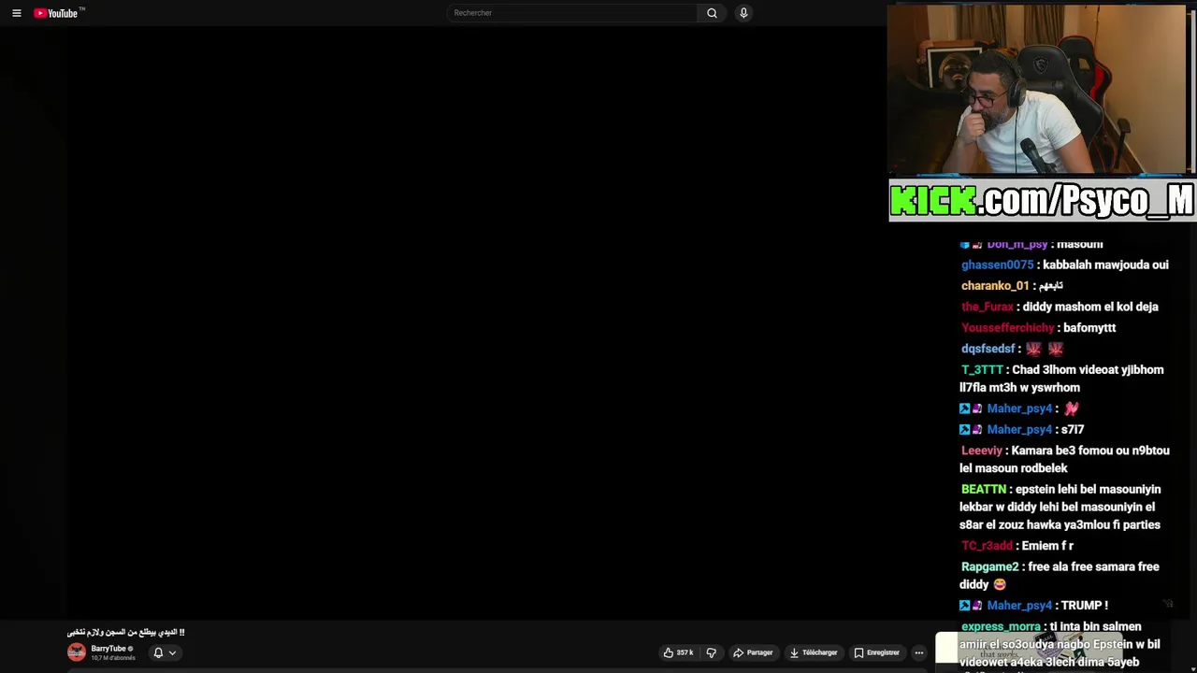Click the Partager share button
This screenshot has height=673, width=1197.
point(753,652)
